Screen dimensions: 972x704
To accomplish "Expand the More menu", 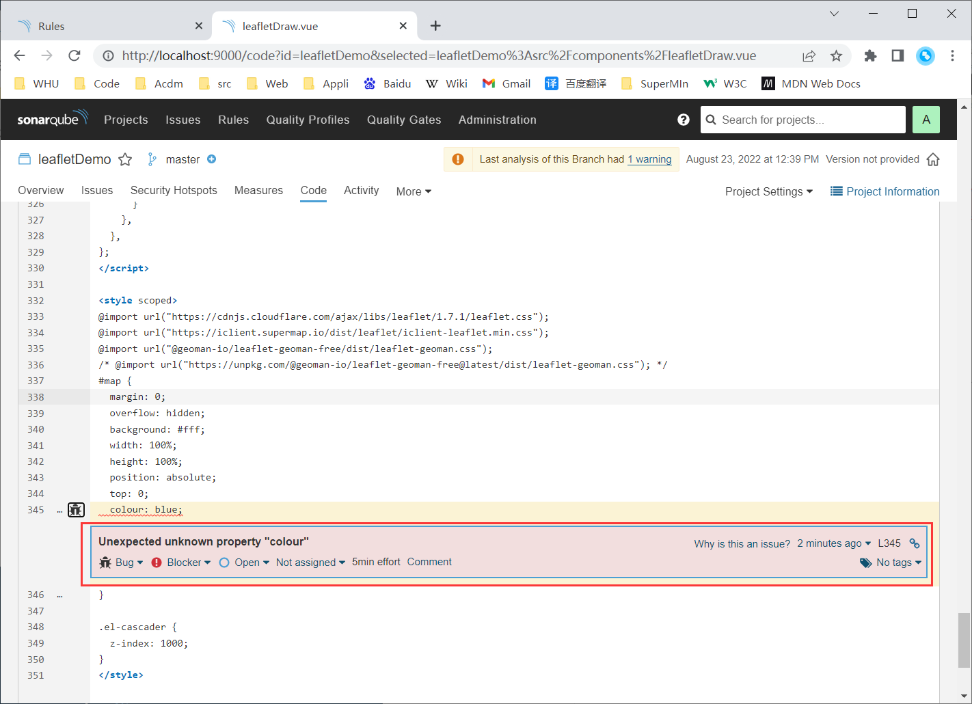I will (414, 191).
